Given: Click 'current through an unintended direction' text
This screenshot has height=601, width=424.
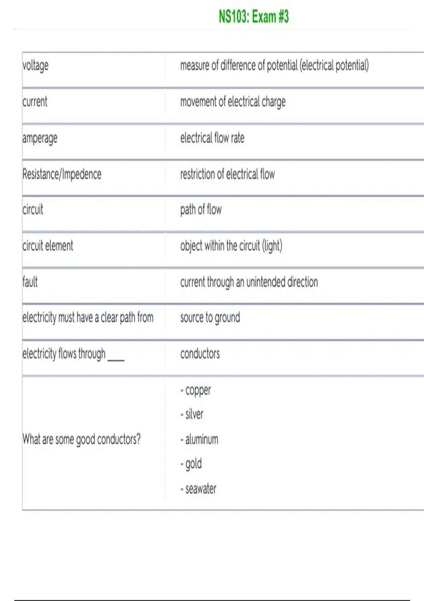Looking at the screenshot, I should 249,282.
